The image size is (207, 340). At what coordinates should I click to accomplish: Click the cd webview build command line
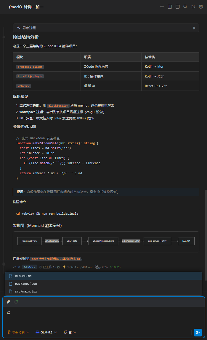pyautogui.click(x=47, y=214)
